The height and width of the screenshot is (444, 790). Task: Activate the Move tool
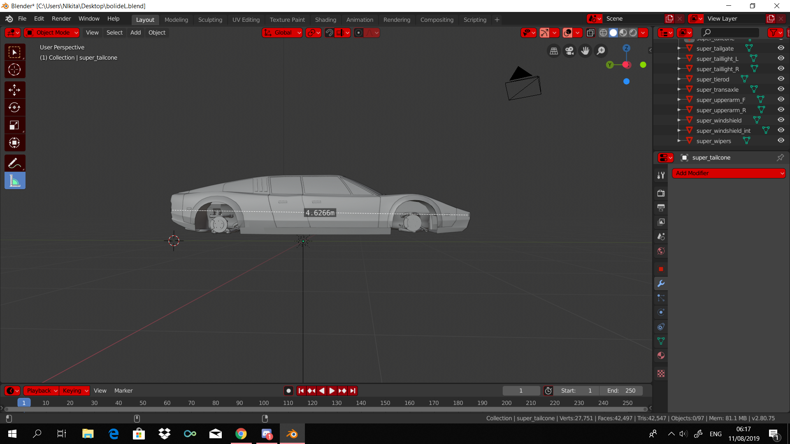click(x=15, y=90)
